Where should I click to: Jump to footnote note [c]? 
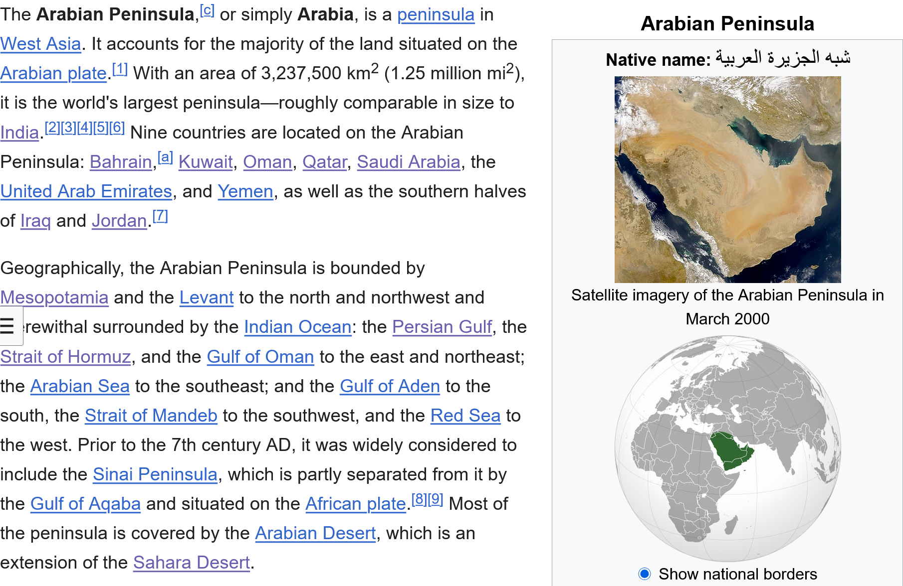(207, 10)
